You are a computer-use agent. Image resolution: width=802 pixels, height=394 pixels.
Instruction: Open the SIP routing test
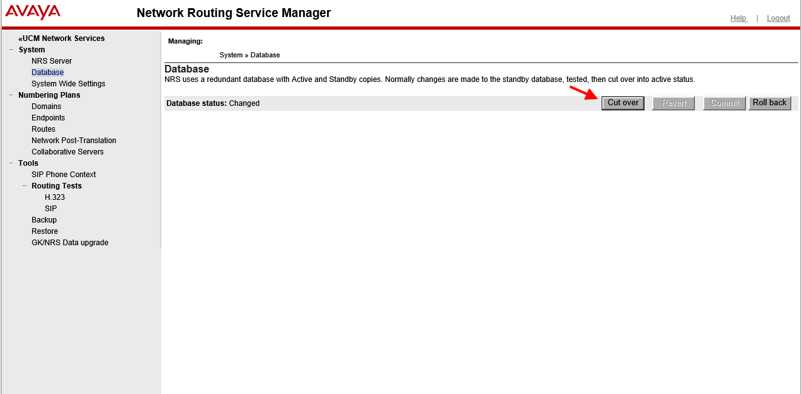(51, 209)
